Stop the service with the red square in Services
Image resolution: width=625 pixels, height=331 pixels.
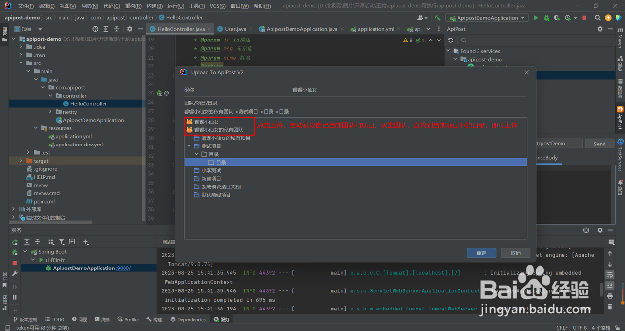coord(15,263)
